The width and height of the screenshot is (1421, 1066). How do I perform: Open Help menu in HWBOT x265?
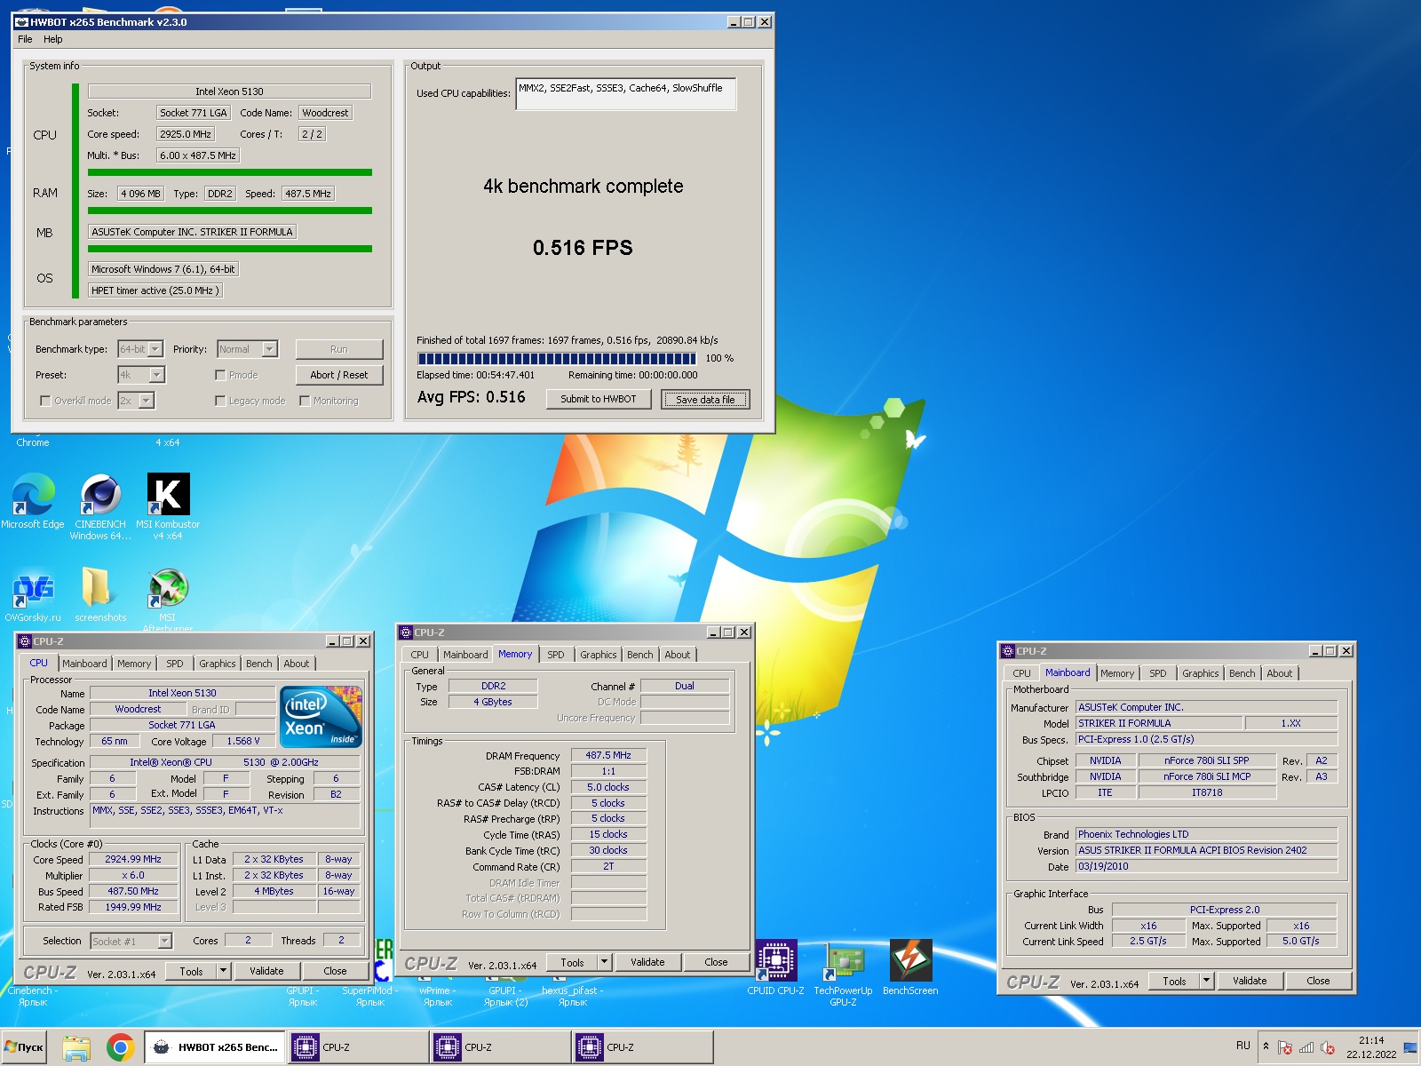click(x=53, y=39)
